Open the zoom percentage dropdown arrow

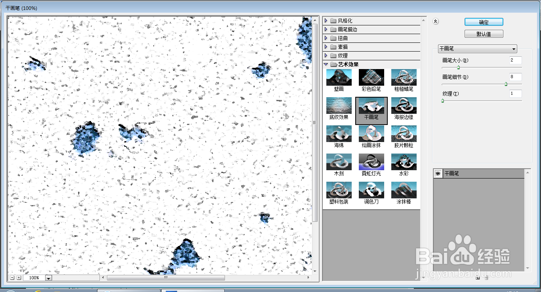(x=49, y=278)
